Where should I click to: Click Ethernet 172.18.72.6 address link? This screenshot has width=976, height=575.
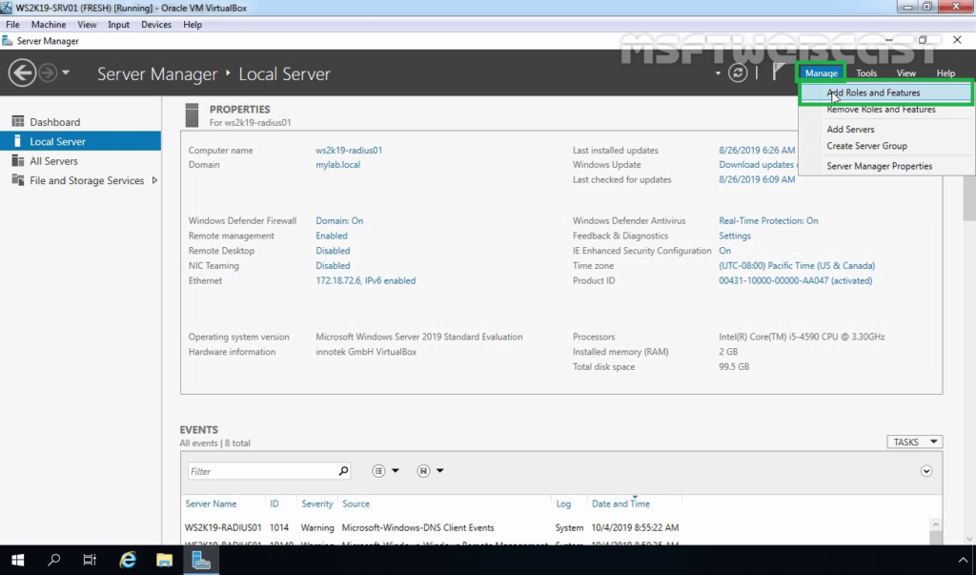click(365, 281)
